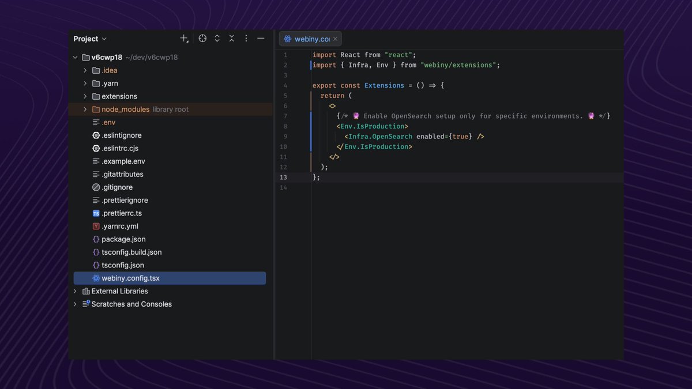Click the .prettierrc.ts TypeScript icon
Viewport: 692px width, 389px height.
point(96,213)
